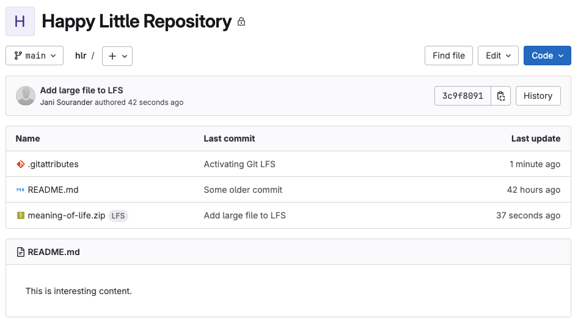Click the meaning-of-life.zip archive icon

pos(21,215)
